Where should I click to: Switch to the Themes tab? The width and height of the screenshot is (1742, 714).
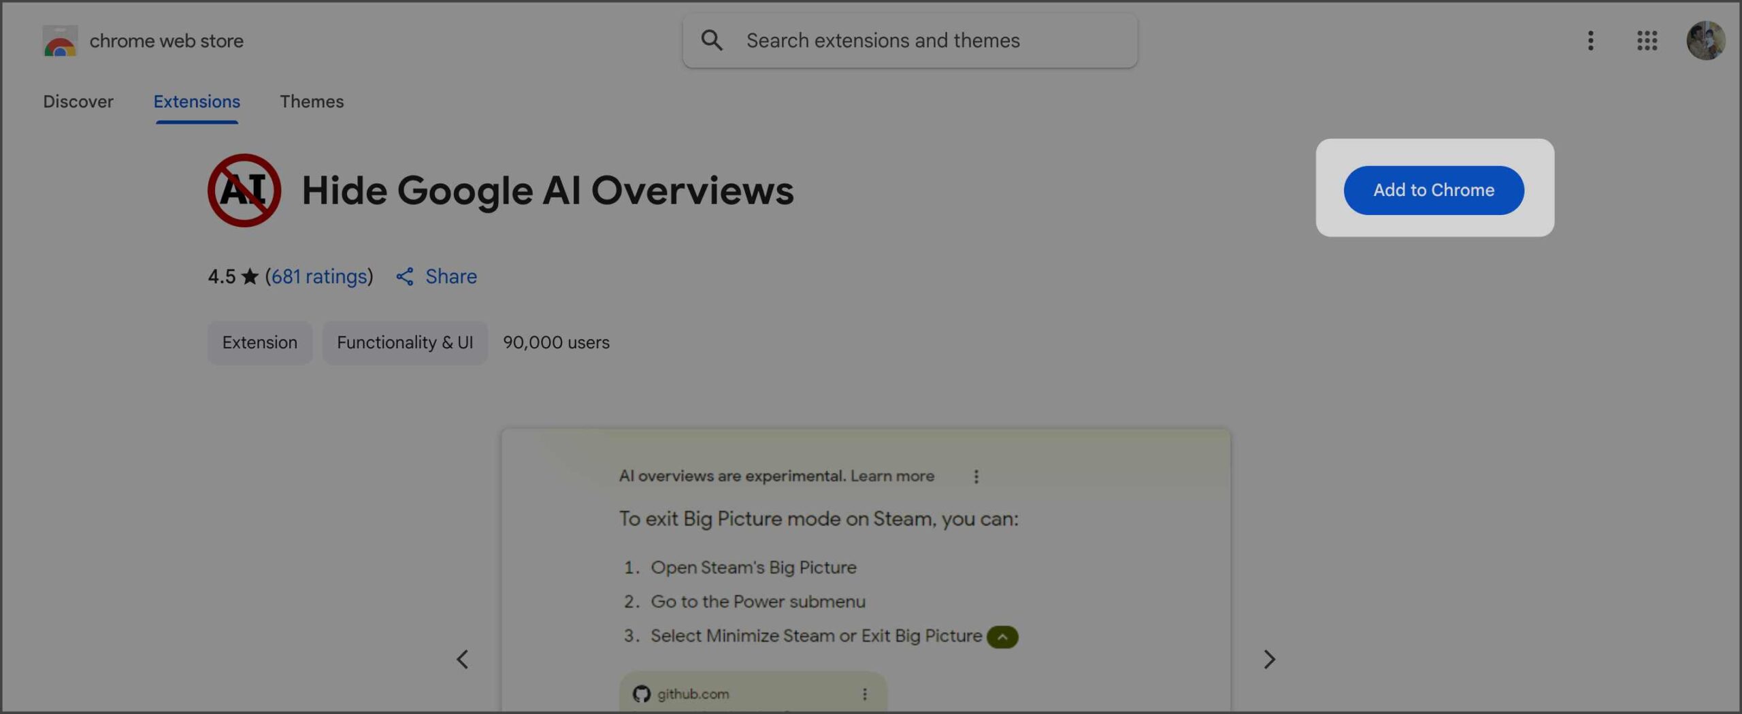coord(312,101)
